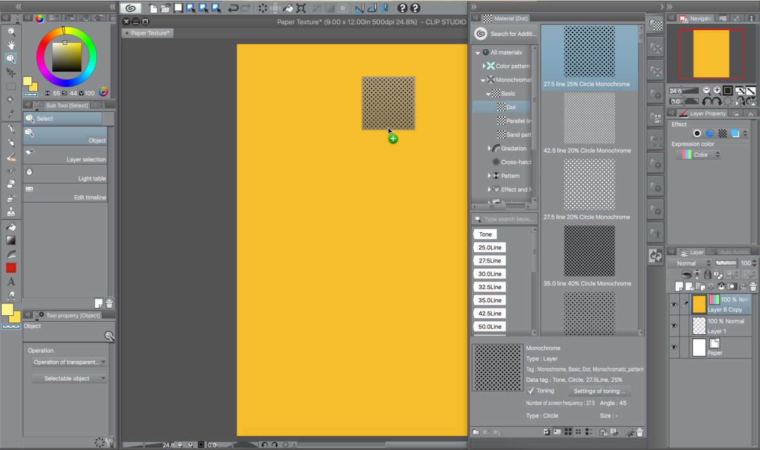
Task: Select the Layer selection sub tool
Action: (65, 159)
